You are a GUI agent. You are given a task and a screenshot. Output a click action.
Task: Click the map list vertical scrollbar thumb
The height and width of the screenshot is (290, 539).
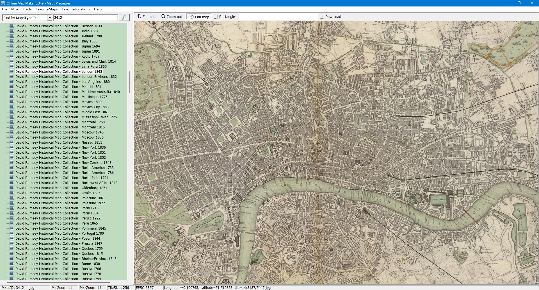(x=129, y=82)
